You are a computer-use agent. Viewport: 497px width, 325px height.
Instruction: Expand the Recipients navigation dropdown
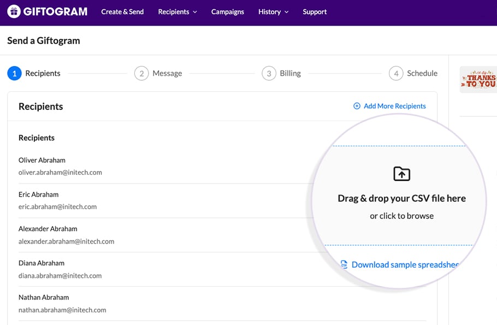click(x=177, y=11)
